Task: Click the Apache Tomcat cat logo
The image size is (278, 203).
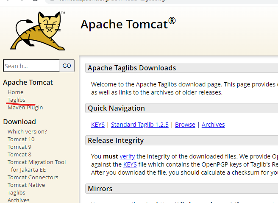Action: pos(38,31)
